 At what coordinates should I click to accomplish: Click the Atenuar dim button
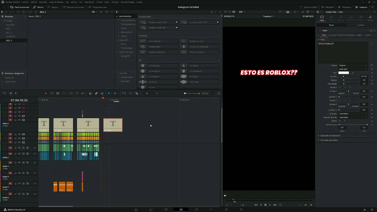tap(205, 93)
